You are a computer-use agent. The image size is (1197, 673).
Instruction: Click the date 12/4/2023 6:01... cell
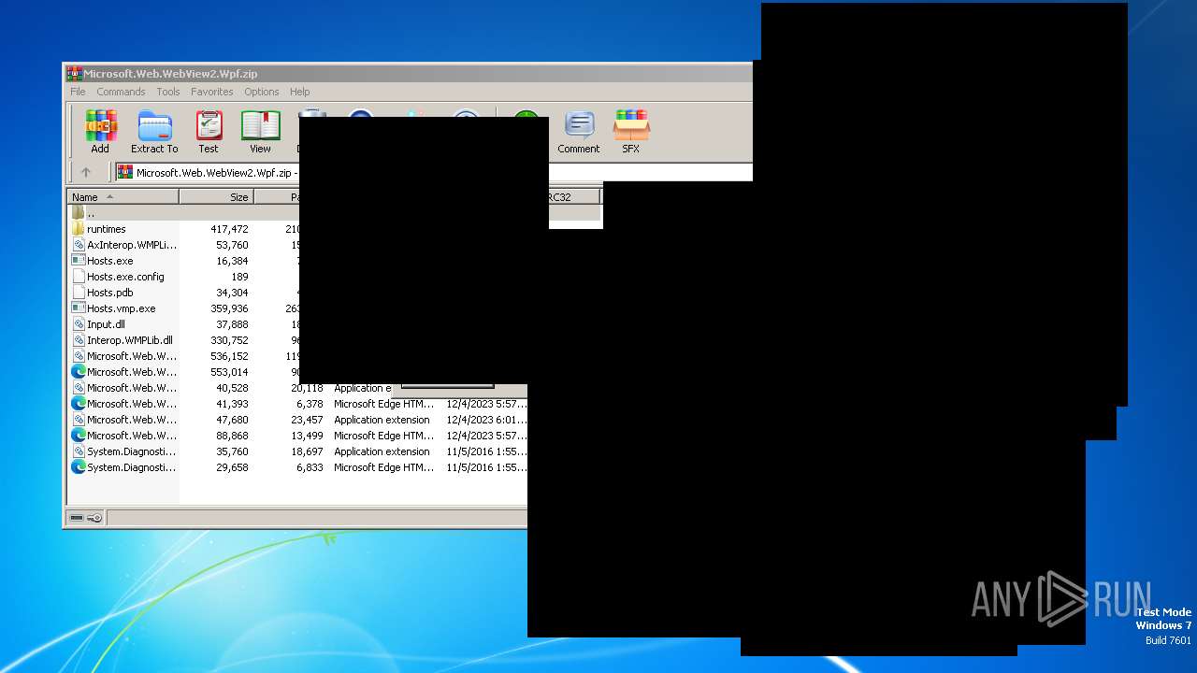coord(486,420)
